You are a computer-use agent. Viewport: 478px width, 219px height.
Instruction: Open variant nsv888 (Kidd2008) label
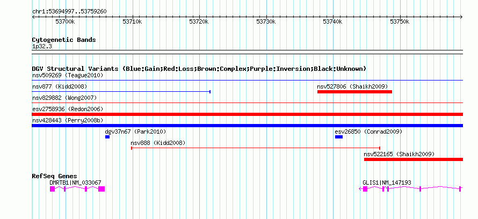[158, 143]
